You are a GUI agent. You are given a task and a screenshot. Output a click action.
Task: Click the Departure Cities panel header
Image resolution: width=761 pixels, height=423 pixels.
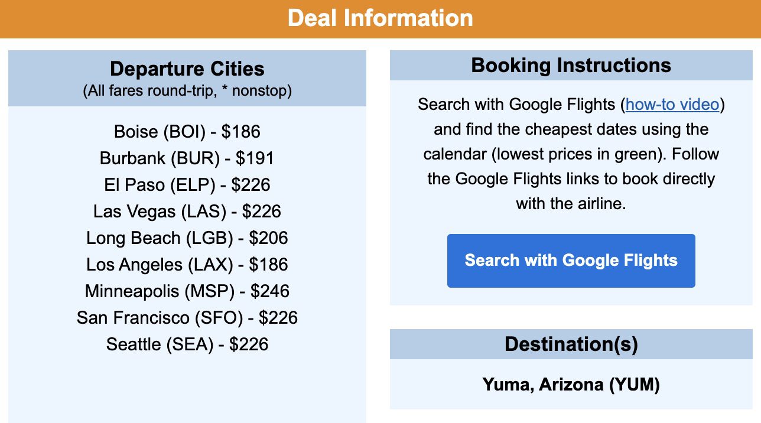click(x=187, y=69)
